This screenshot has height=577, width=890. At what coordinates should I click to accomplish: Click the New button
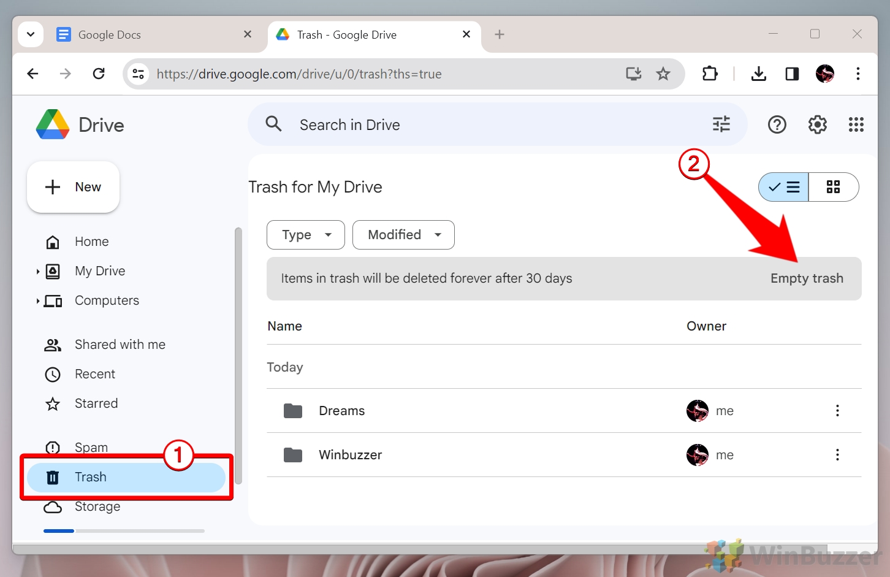[73, 187]
